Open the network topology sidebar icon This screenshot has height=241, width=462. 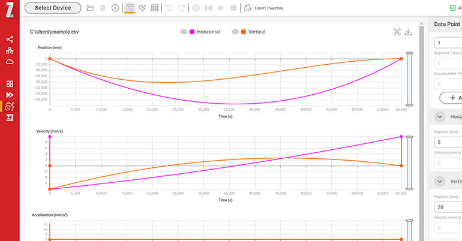click(x=10, y=50)
